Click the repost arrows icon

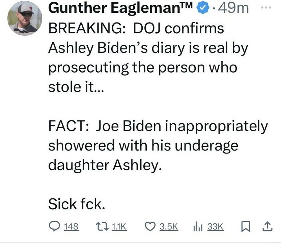(x=102, y=226)
